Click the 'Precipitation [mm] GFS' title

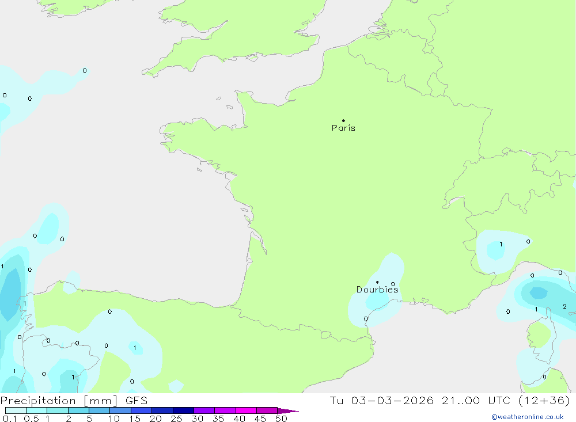click(x=74, y=400)
